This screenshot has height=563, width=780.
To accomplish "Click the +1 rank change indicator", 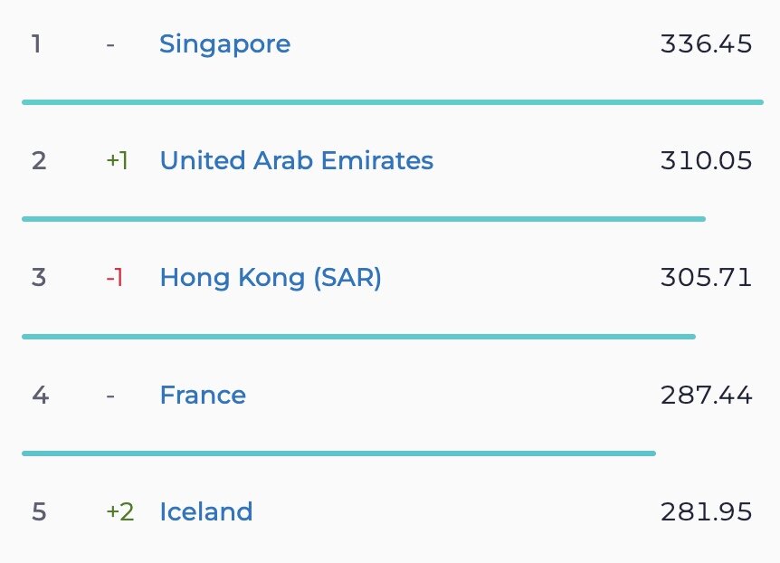I will coord(117,160).
